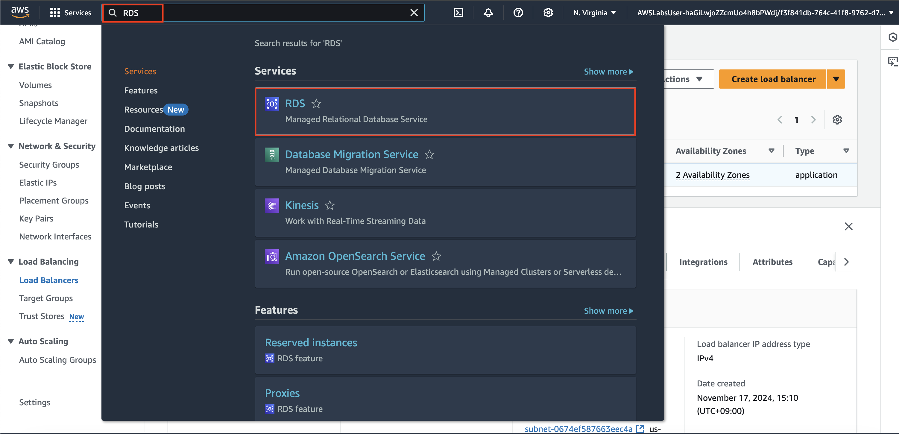
Task: Collapse the Network & Security section
Action: pos(11,146)
